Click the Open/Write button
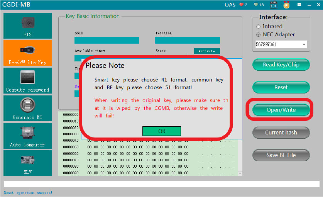This screenshot has width=323, height=197. pos(281,110)
